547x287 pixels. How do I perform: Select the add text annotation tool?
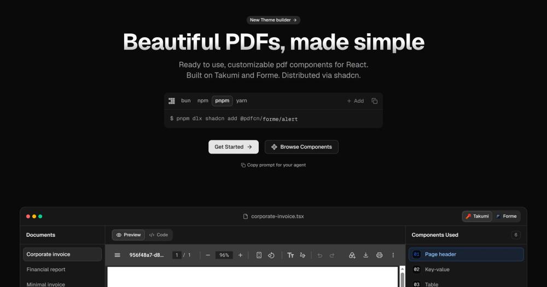(290, 255)
